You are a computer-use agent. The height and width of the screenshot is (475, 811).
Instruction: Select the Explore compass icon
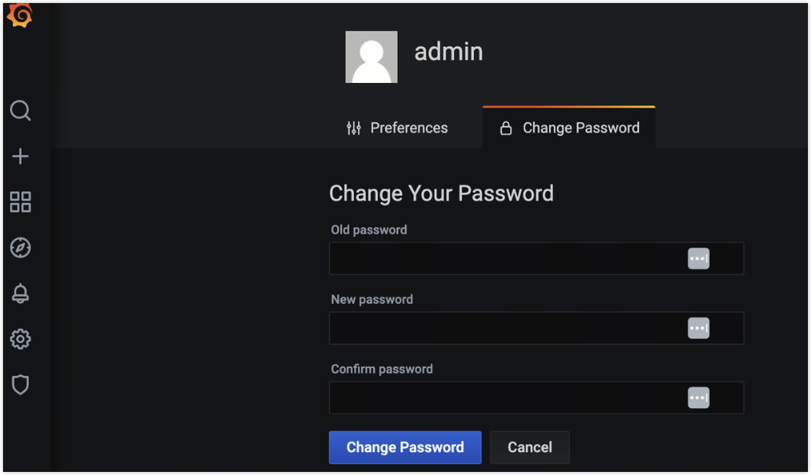(20, 247)
